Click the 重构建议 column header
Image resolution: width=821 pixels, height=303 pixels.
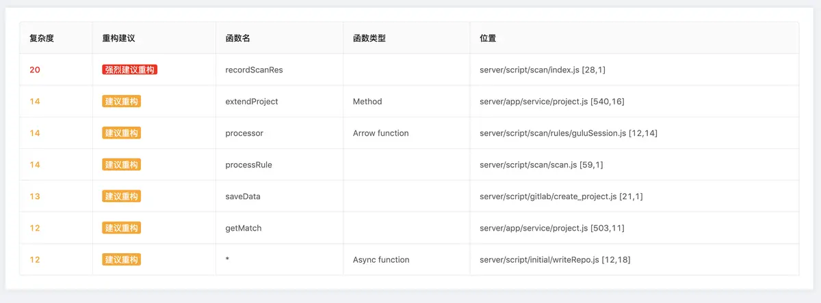click(x=118, y=38)
